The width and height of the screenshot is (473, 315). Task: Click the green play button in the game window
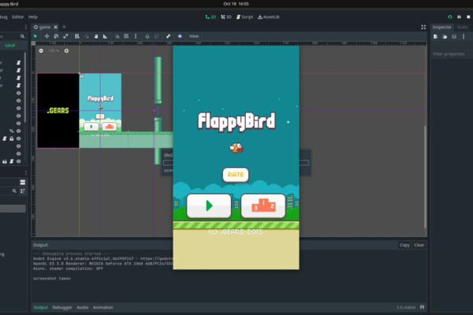tap(209, 206)
